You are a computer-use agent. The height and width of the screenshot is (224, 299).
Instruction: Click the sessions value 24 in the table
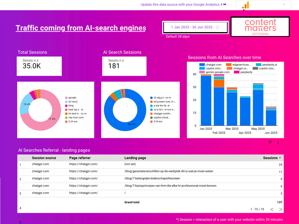(x=280, y=164)
